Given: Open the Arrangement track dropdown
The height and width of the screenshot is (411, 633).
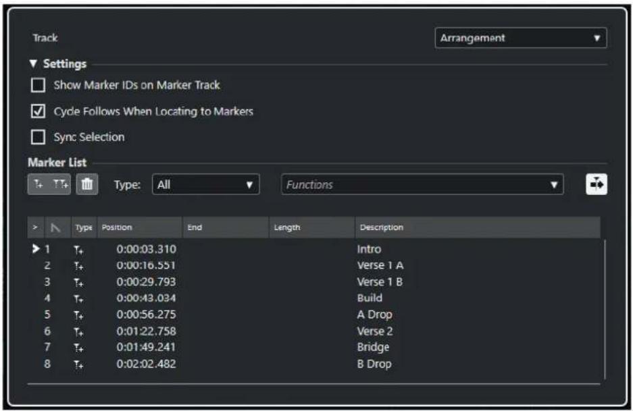Looking at the screenshot, I should (x=521, y=38).
